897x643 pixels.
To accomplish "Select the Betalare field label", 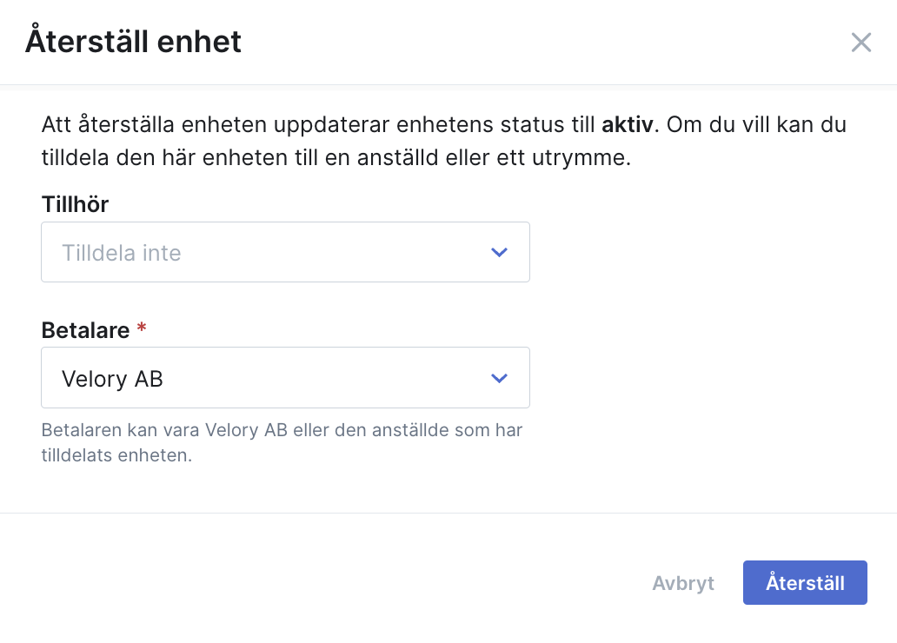I will point(86,330).
